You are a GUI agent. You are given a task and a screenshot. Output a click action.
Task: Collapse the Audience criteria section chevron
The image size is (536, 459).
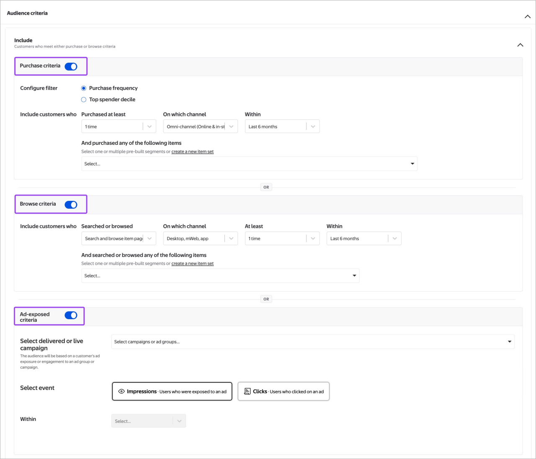click(527, 17)
